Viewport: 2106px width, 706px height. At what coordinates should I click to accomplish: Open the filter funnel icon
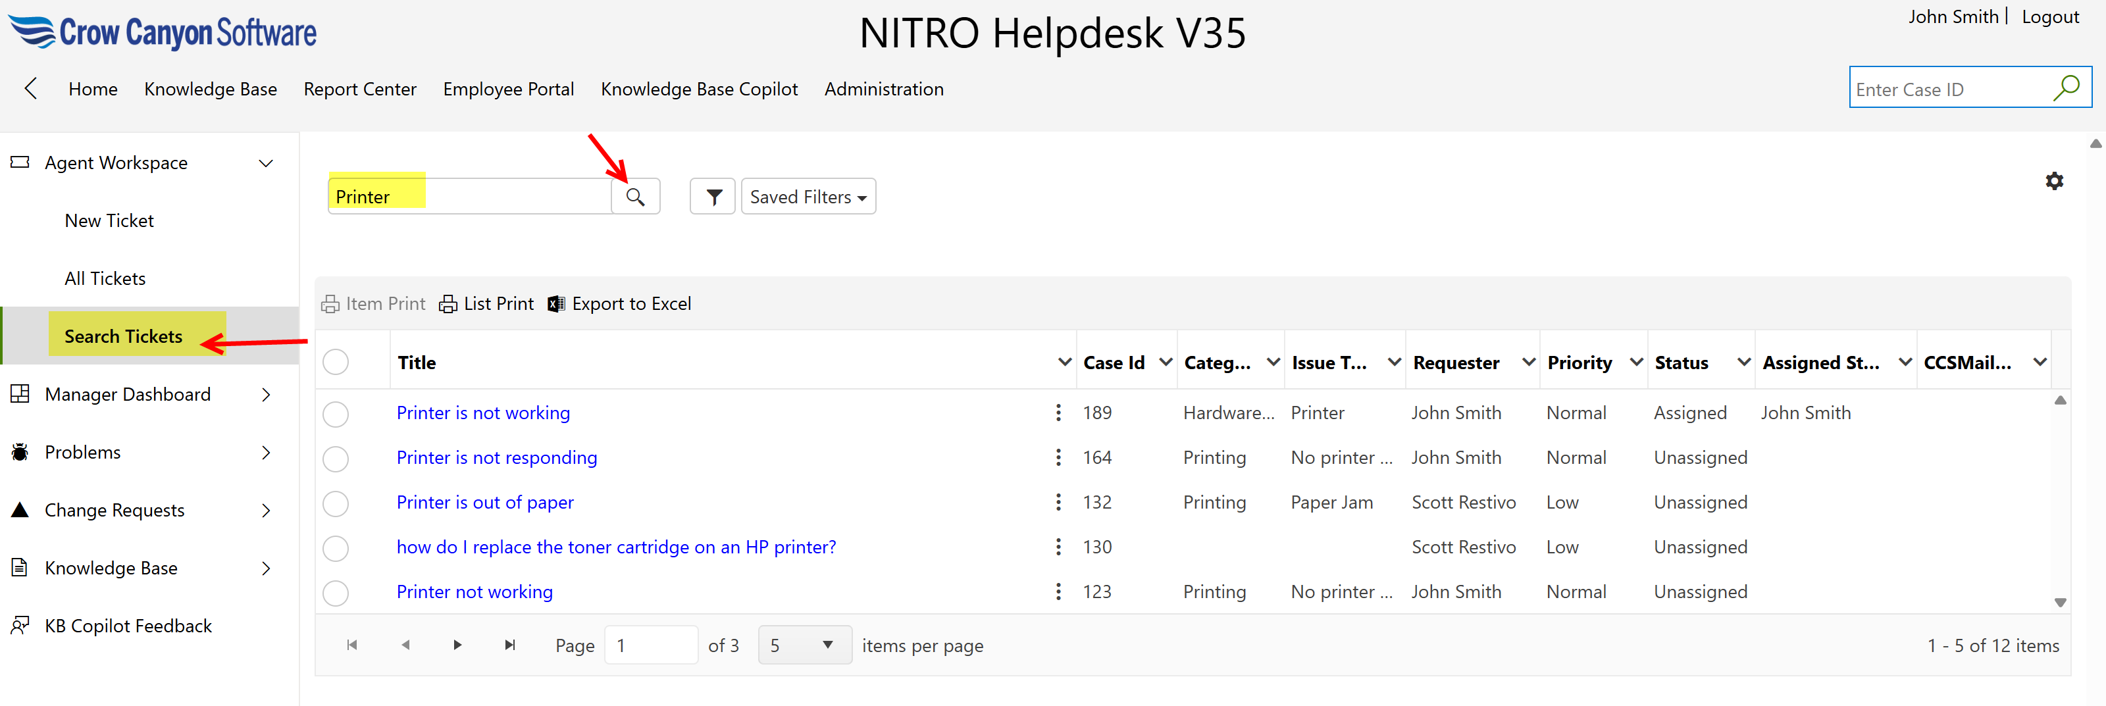[713, 197]
